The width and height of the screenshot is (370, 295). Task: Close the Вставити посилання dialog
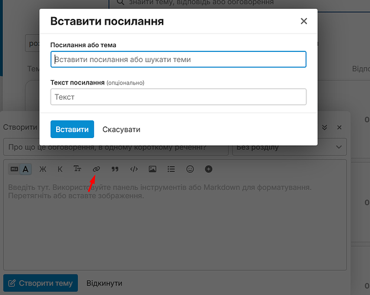click(x=304, y=21)
